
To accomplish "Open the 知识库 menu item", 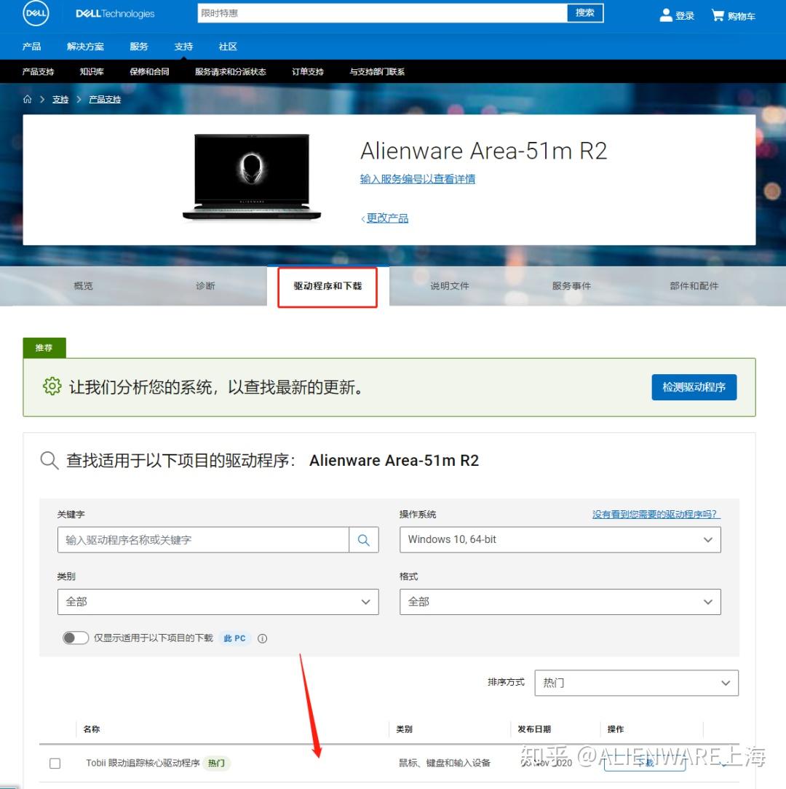I will click(91, 71).
